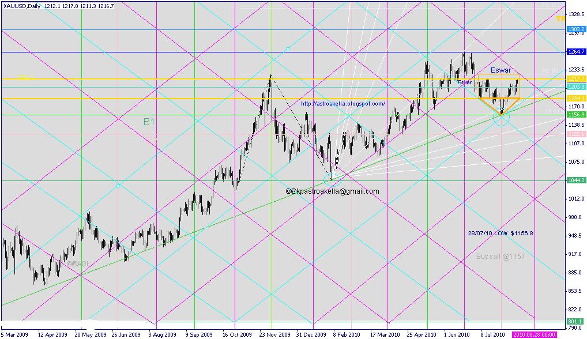
Task: Click the 948.5 price scale value
Action: coord(575,236)
